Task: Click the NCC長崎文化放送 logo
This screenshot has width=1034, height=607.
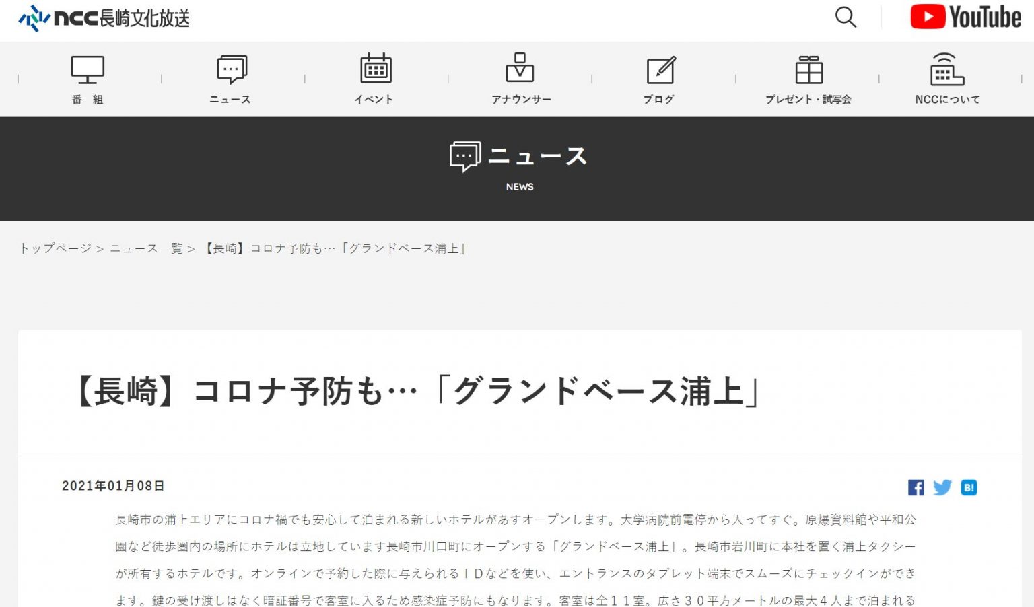Action: [x=104, y=18]
